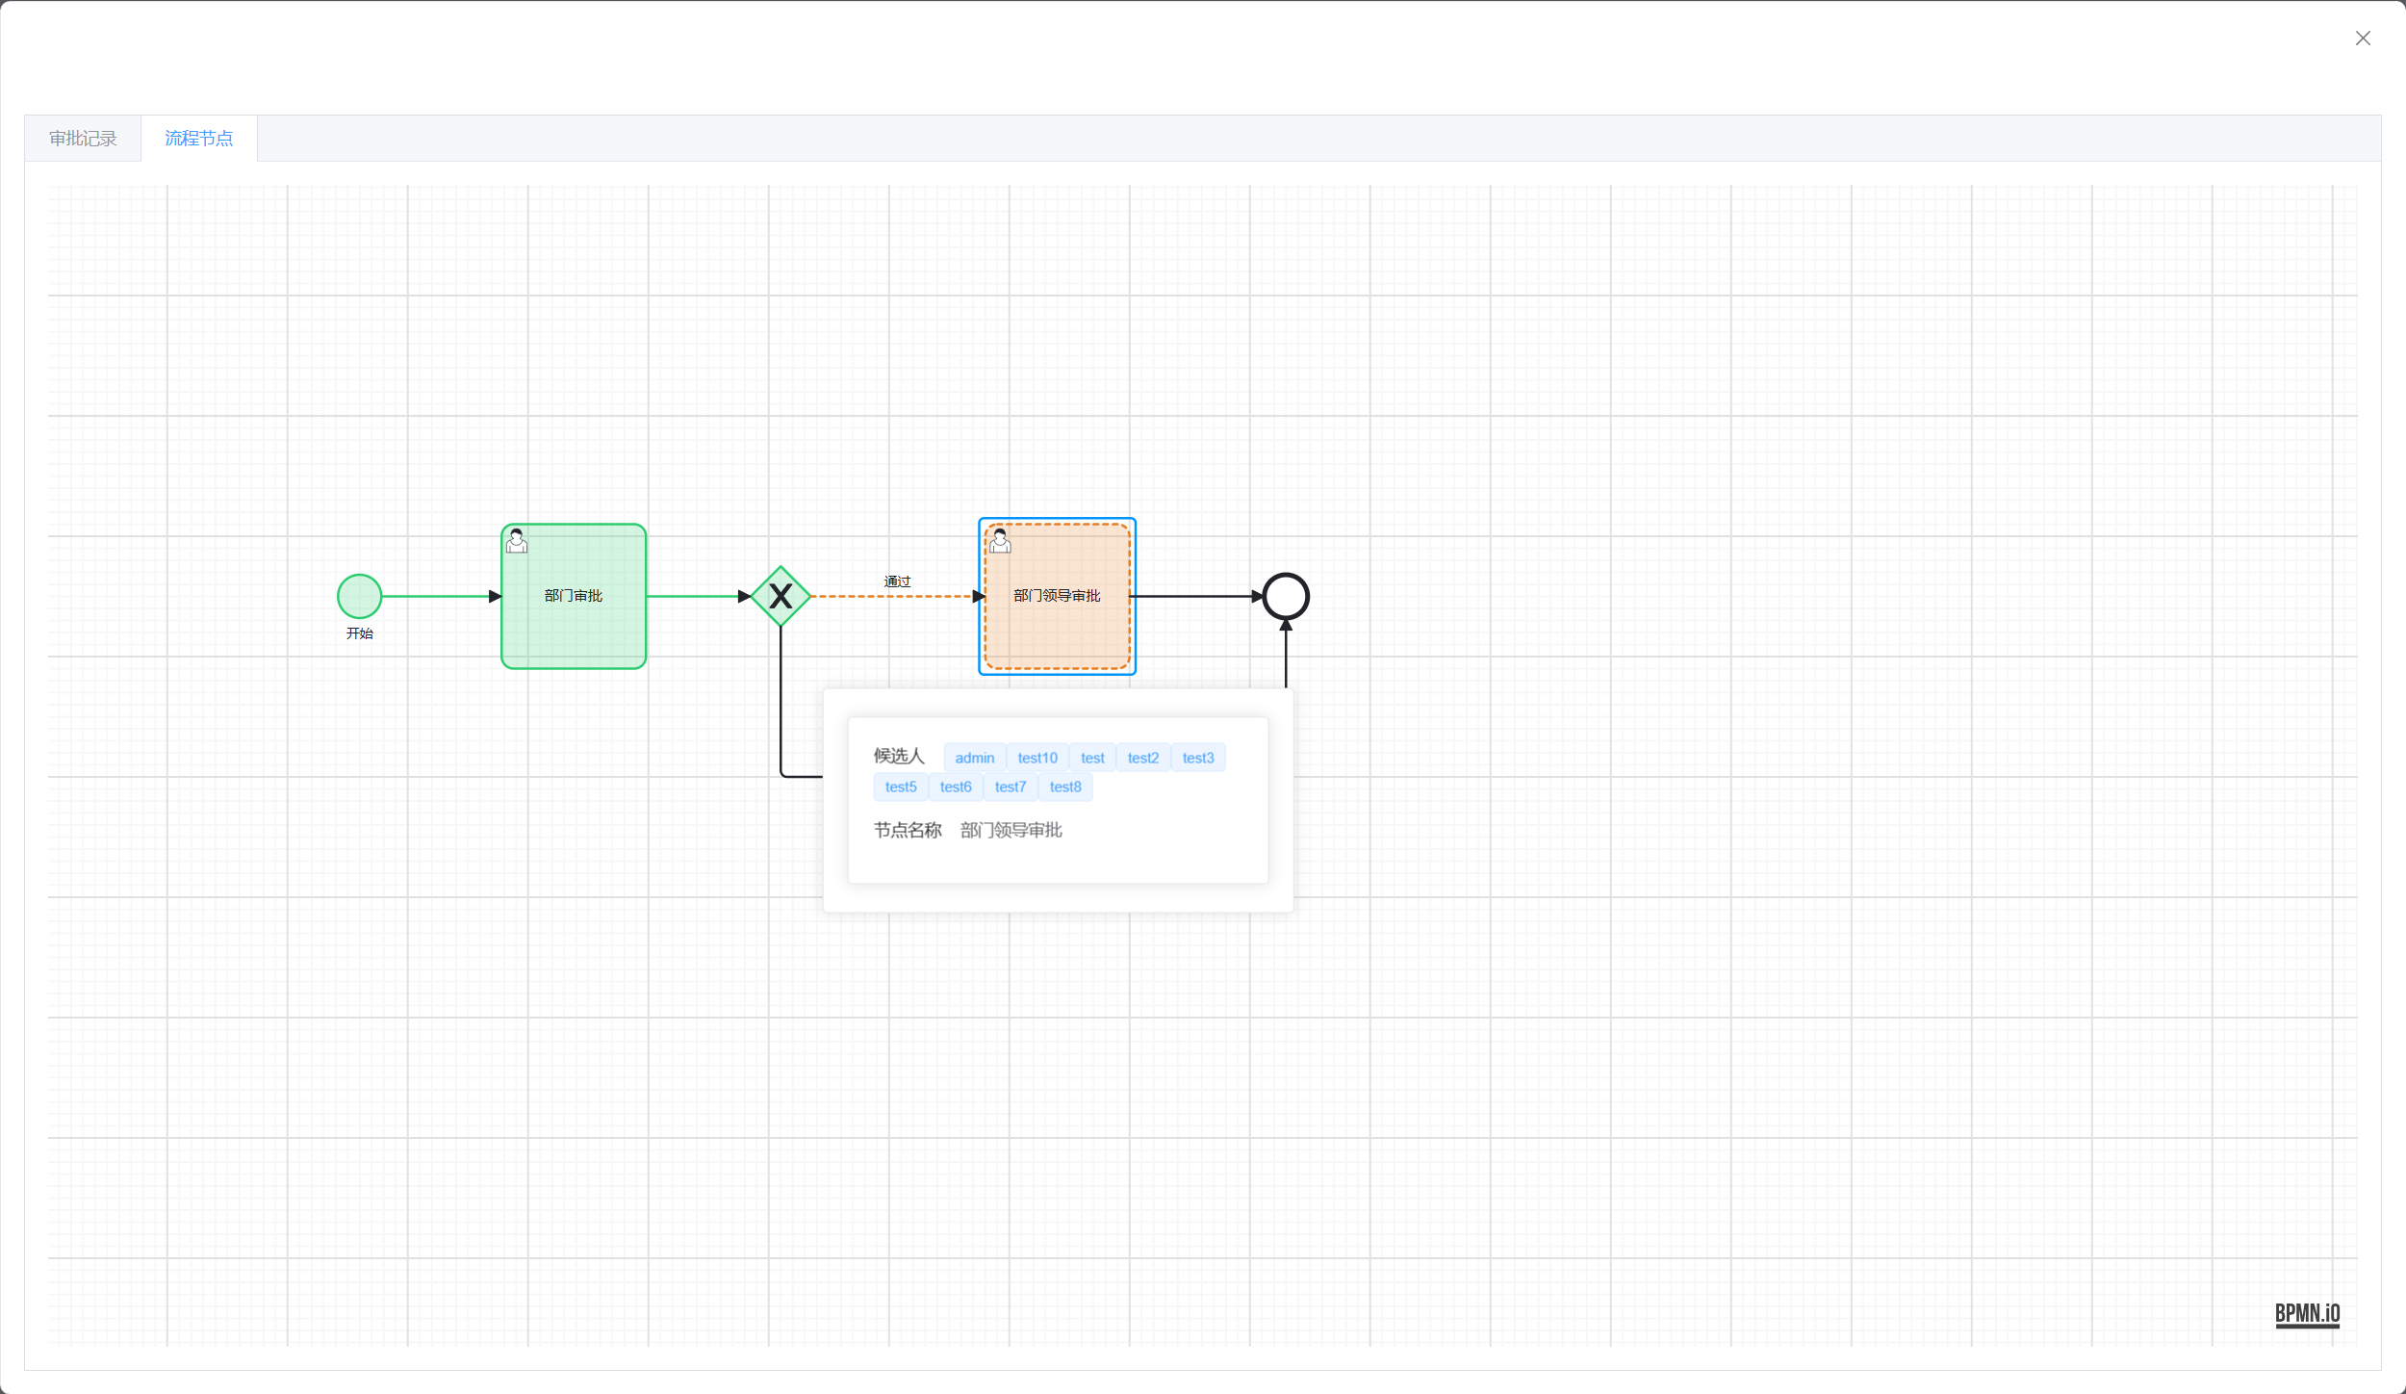Click the test7 candidate tag
2406x1394 pixels.
click(1011, 787)
